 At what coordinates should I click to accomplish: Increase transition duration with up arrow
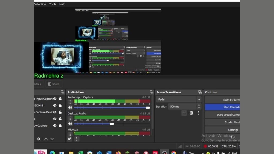coord(199,105)
